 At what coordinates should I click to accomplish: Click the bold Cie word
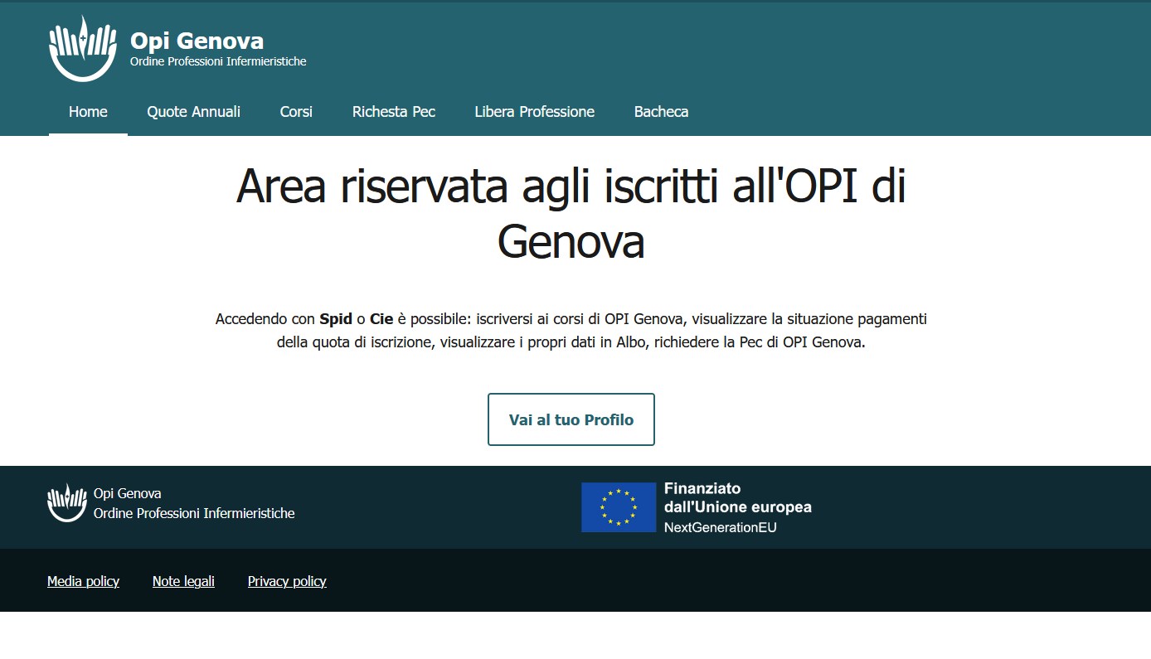coord(381,319)
